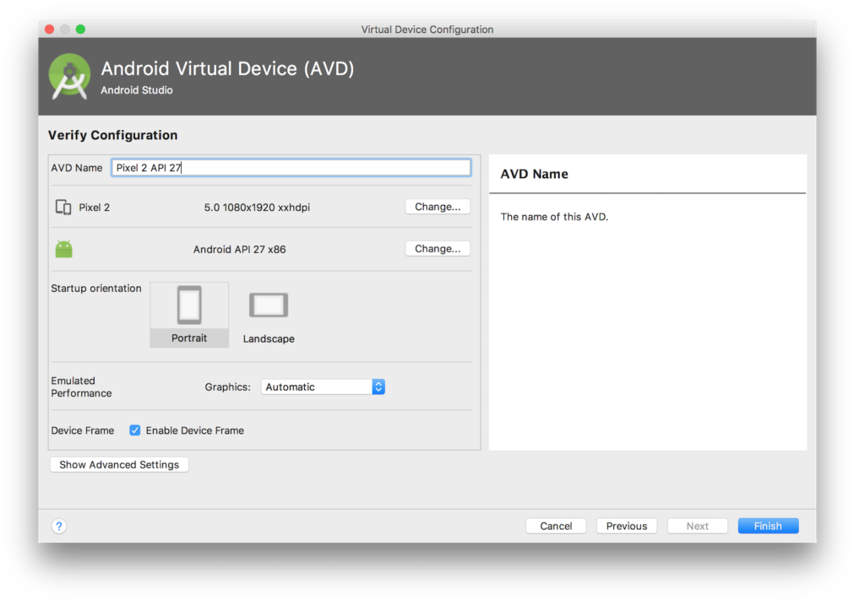854x600 pixels.
Task: Click the green Android robot icon
Action: tap(63, 248)
